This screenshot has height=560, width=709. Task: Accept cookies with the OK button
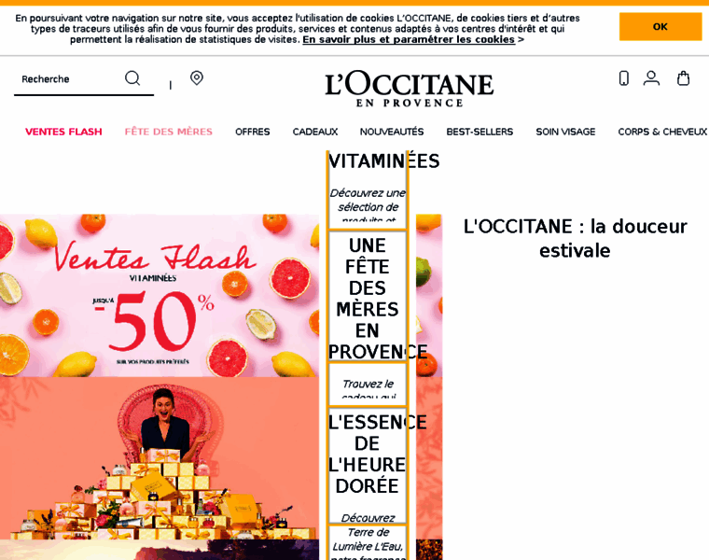(660, 27)
